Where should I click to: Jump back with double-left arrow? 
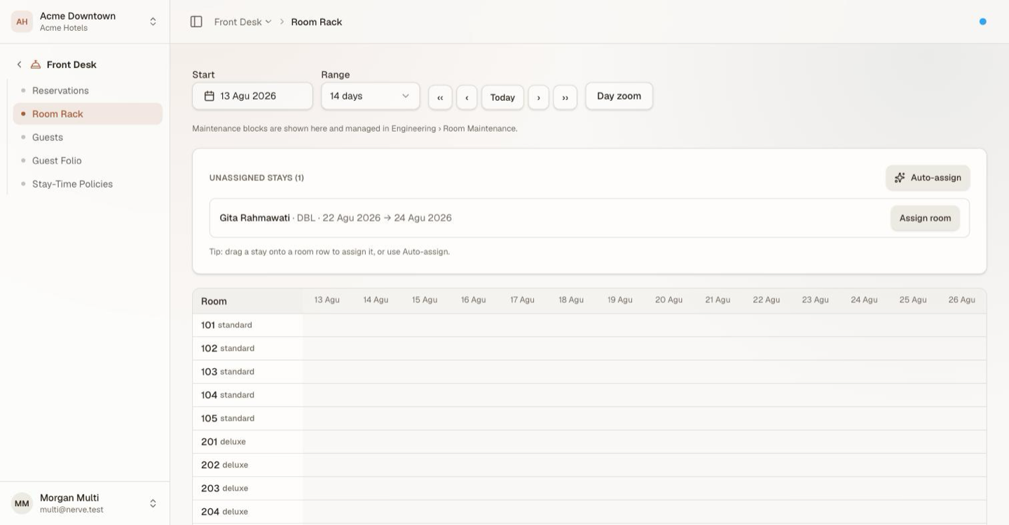click(x=440, y=97)
